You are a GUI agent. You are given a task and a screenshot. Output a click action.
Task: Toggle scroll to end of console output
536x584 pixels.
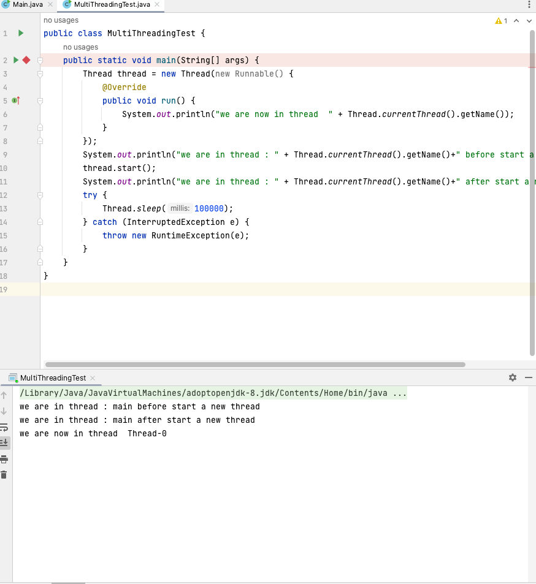coord(4,443)
